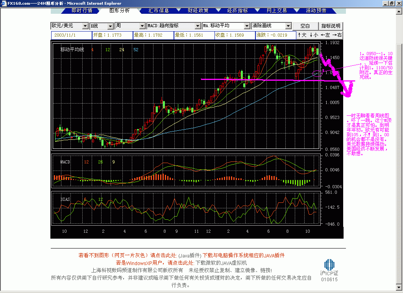Click the 1.1932 price axis label
This screenshot has width=403, height=293.
point(332,43)
